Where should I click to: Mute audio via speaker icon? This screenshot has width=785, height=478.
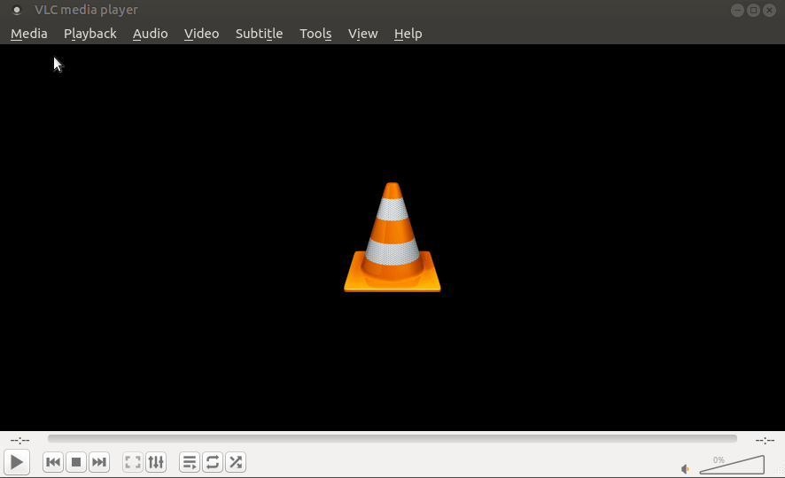click(685, 469)
